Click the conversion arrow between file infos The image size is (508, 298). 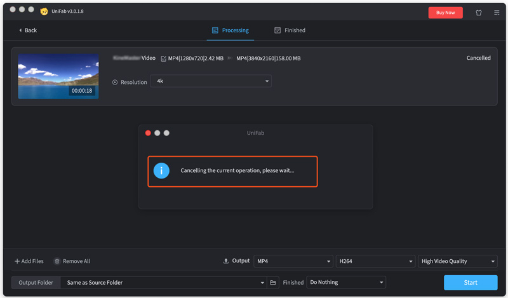[230, 58]
